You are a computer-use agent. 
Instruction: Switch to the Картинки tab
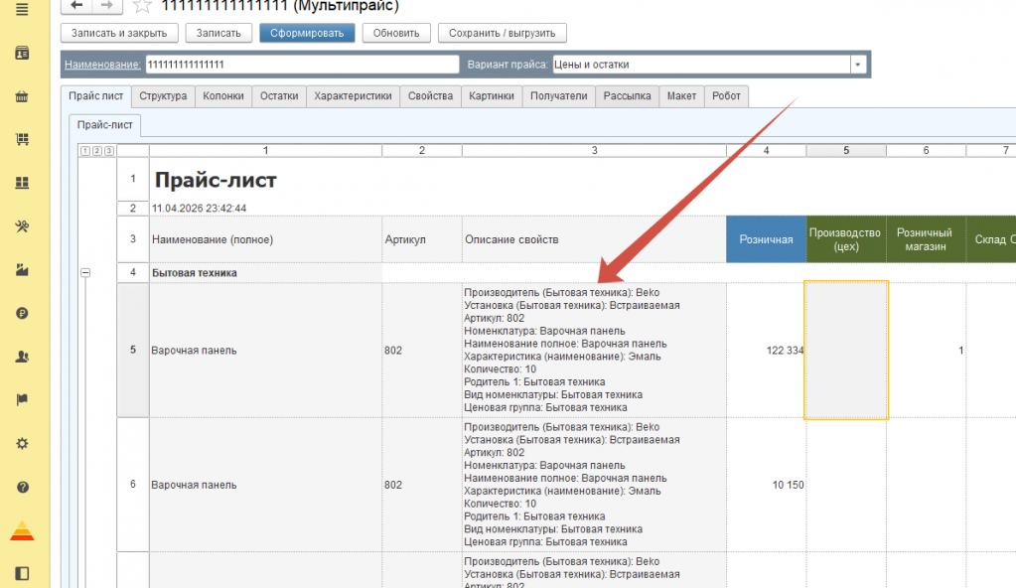pyautogui.click(x=492, y=96)
